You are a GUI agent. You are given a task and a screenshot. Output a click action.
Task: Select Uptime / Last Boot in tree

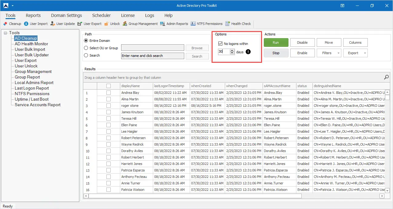click(32, 99)
